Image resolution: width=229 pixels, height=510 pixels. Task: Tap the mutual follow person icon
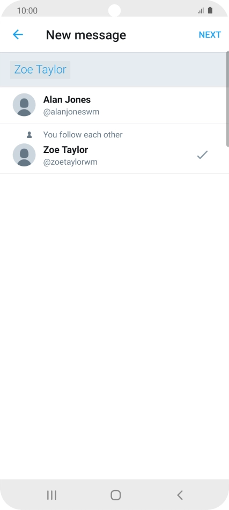(x=29, y=134)
